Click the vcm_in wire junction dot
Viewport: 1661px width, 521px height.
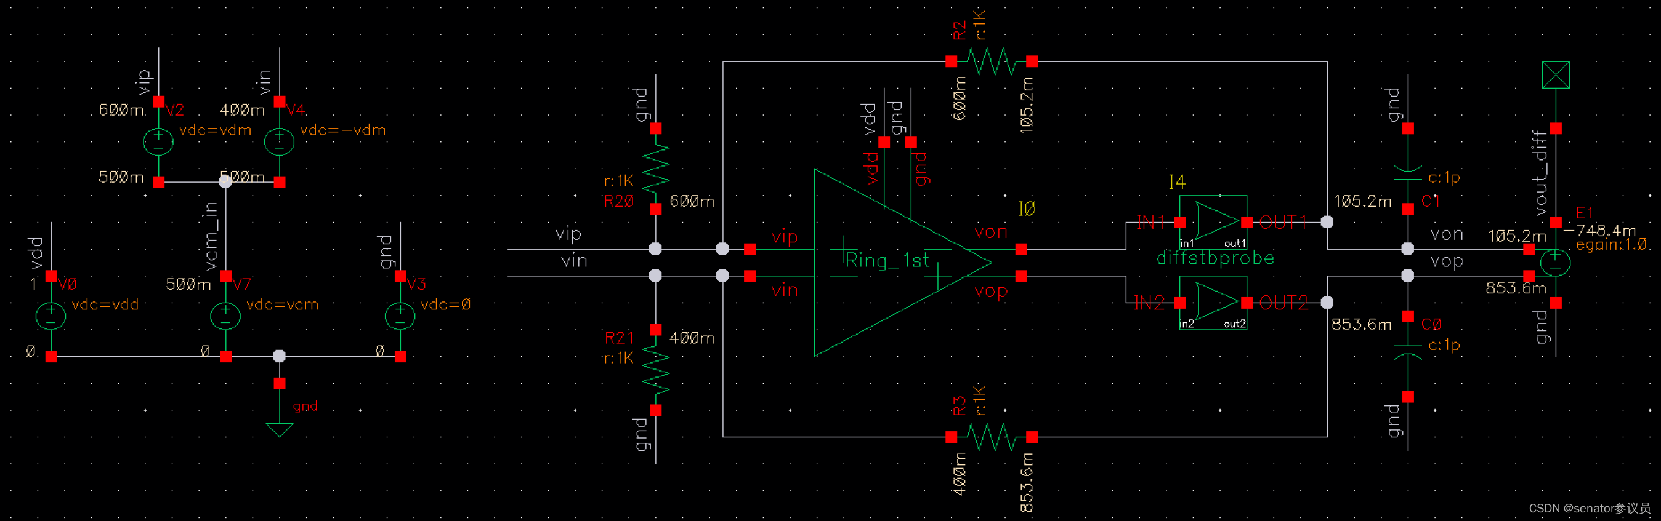(x=225, y=182)
